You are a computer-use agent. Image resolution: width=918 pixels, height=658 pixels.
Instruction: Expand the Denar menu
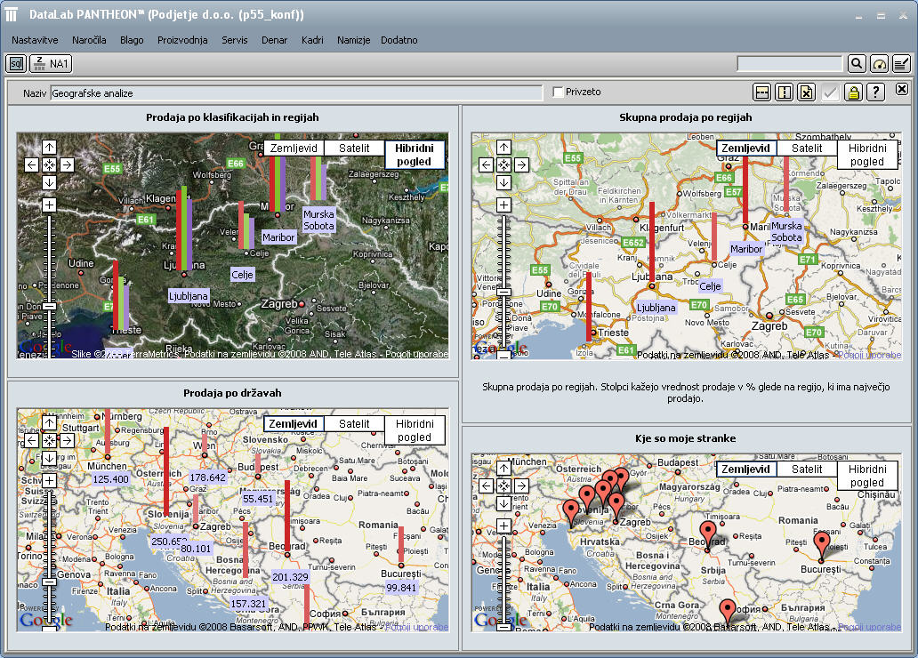tap(274, 40)
